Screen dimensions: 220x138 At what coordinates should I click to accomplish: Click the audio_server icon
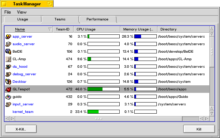pos(8,44)
